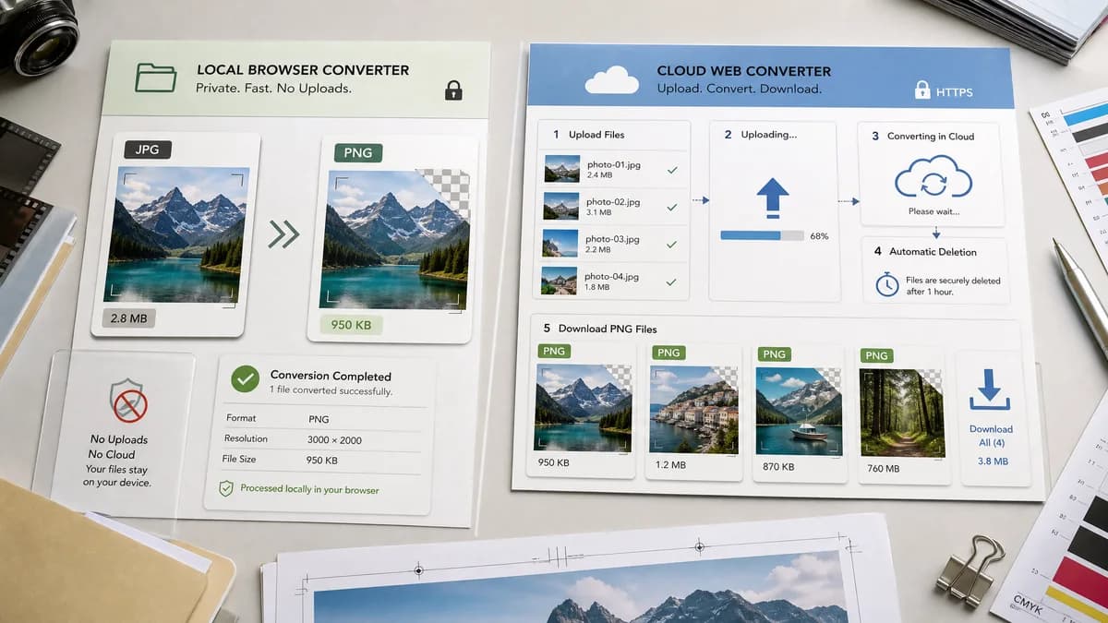Click the cloud sync icon in Converting in Cloud
The image size is (1108, 623).
933,177
